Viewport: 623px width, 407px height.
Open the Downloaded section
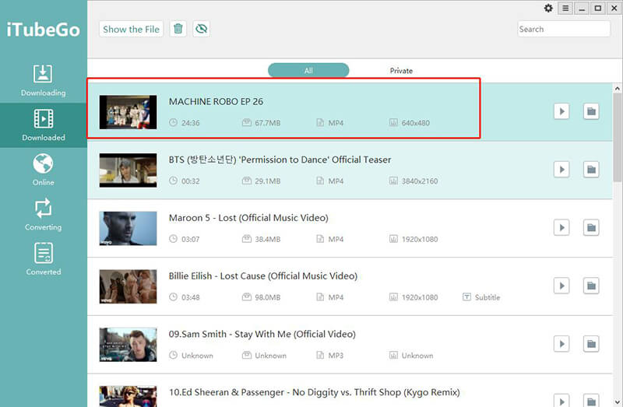click(44, 125)
